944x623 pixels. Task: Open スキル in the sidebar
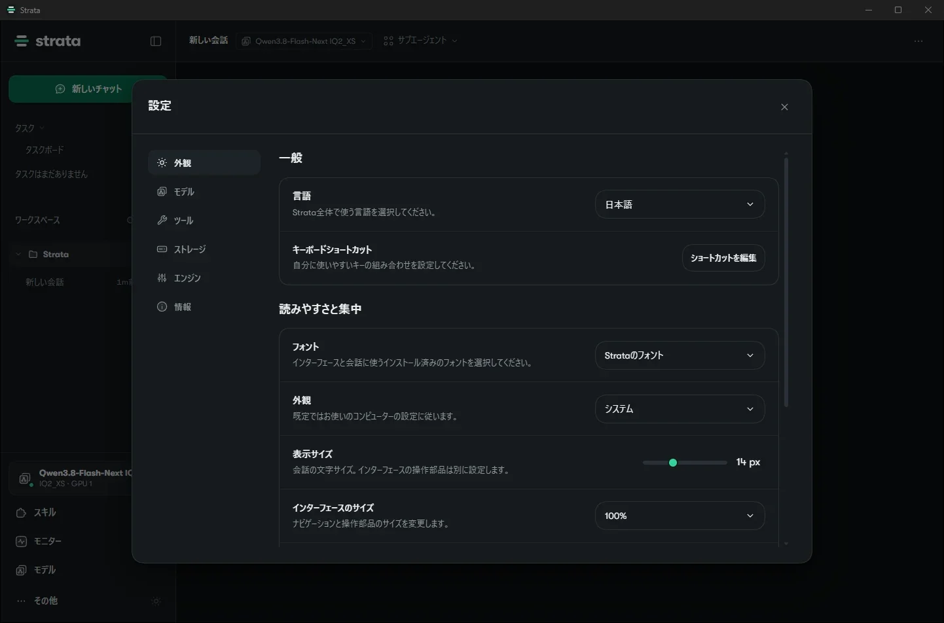point(36,512)
